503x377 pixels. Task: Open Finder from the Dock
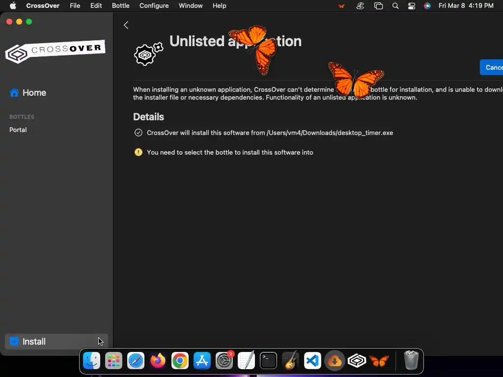pyautogui.click(x=91, y=360)
